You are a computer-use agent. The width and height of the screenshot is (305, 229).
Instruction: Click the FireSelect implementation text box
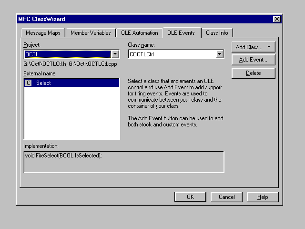(x=123, y=161)
